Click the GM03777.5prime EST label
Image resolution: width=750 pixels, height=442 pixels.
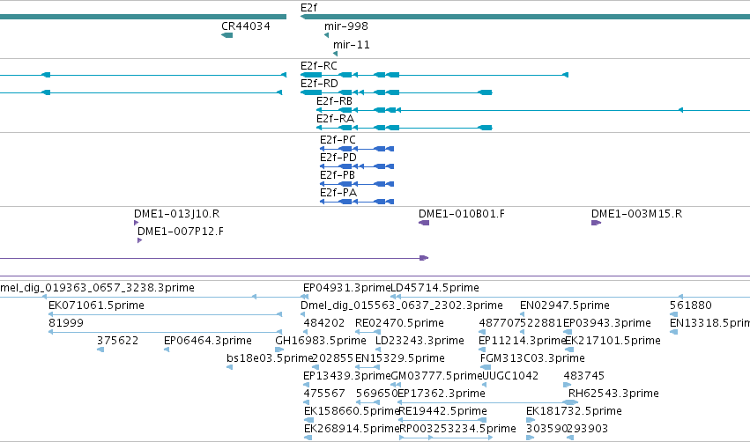tap(437, 377)
